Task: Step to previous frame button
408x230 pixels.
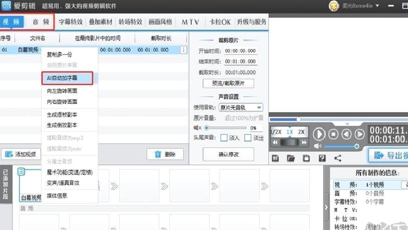Action: point(346,134)
